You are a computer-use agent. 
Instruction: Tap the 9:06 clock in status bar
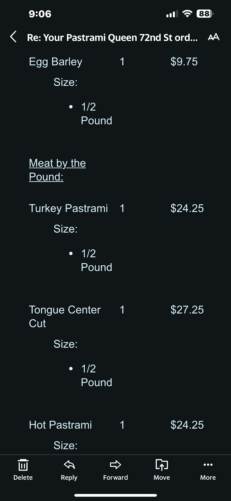point(40,14)
